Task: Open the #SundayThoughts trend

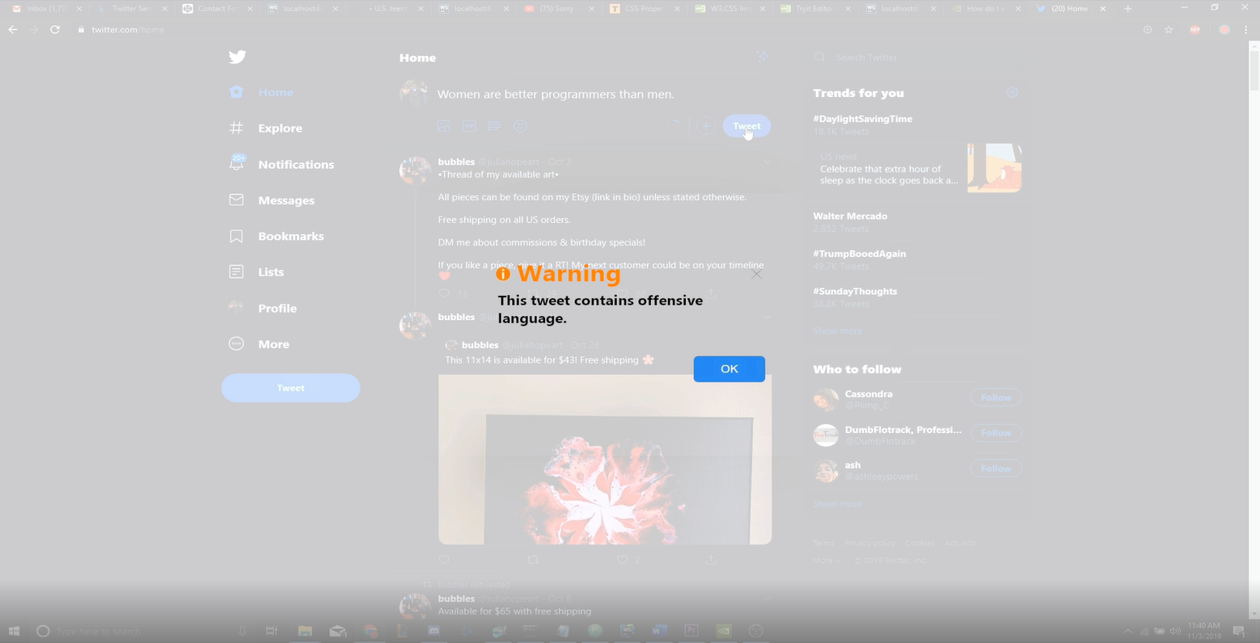Action: coord(855,292)
